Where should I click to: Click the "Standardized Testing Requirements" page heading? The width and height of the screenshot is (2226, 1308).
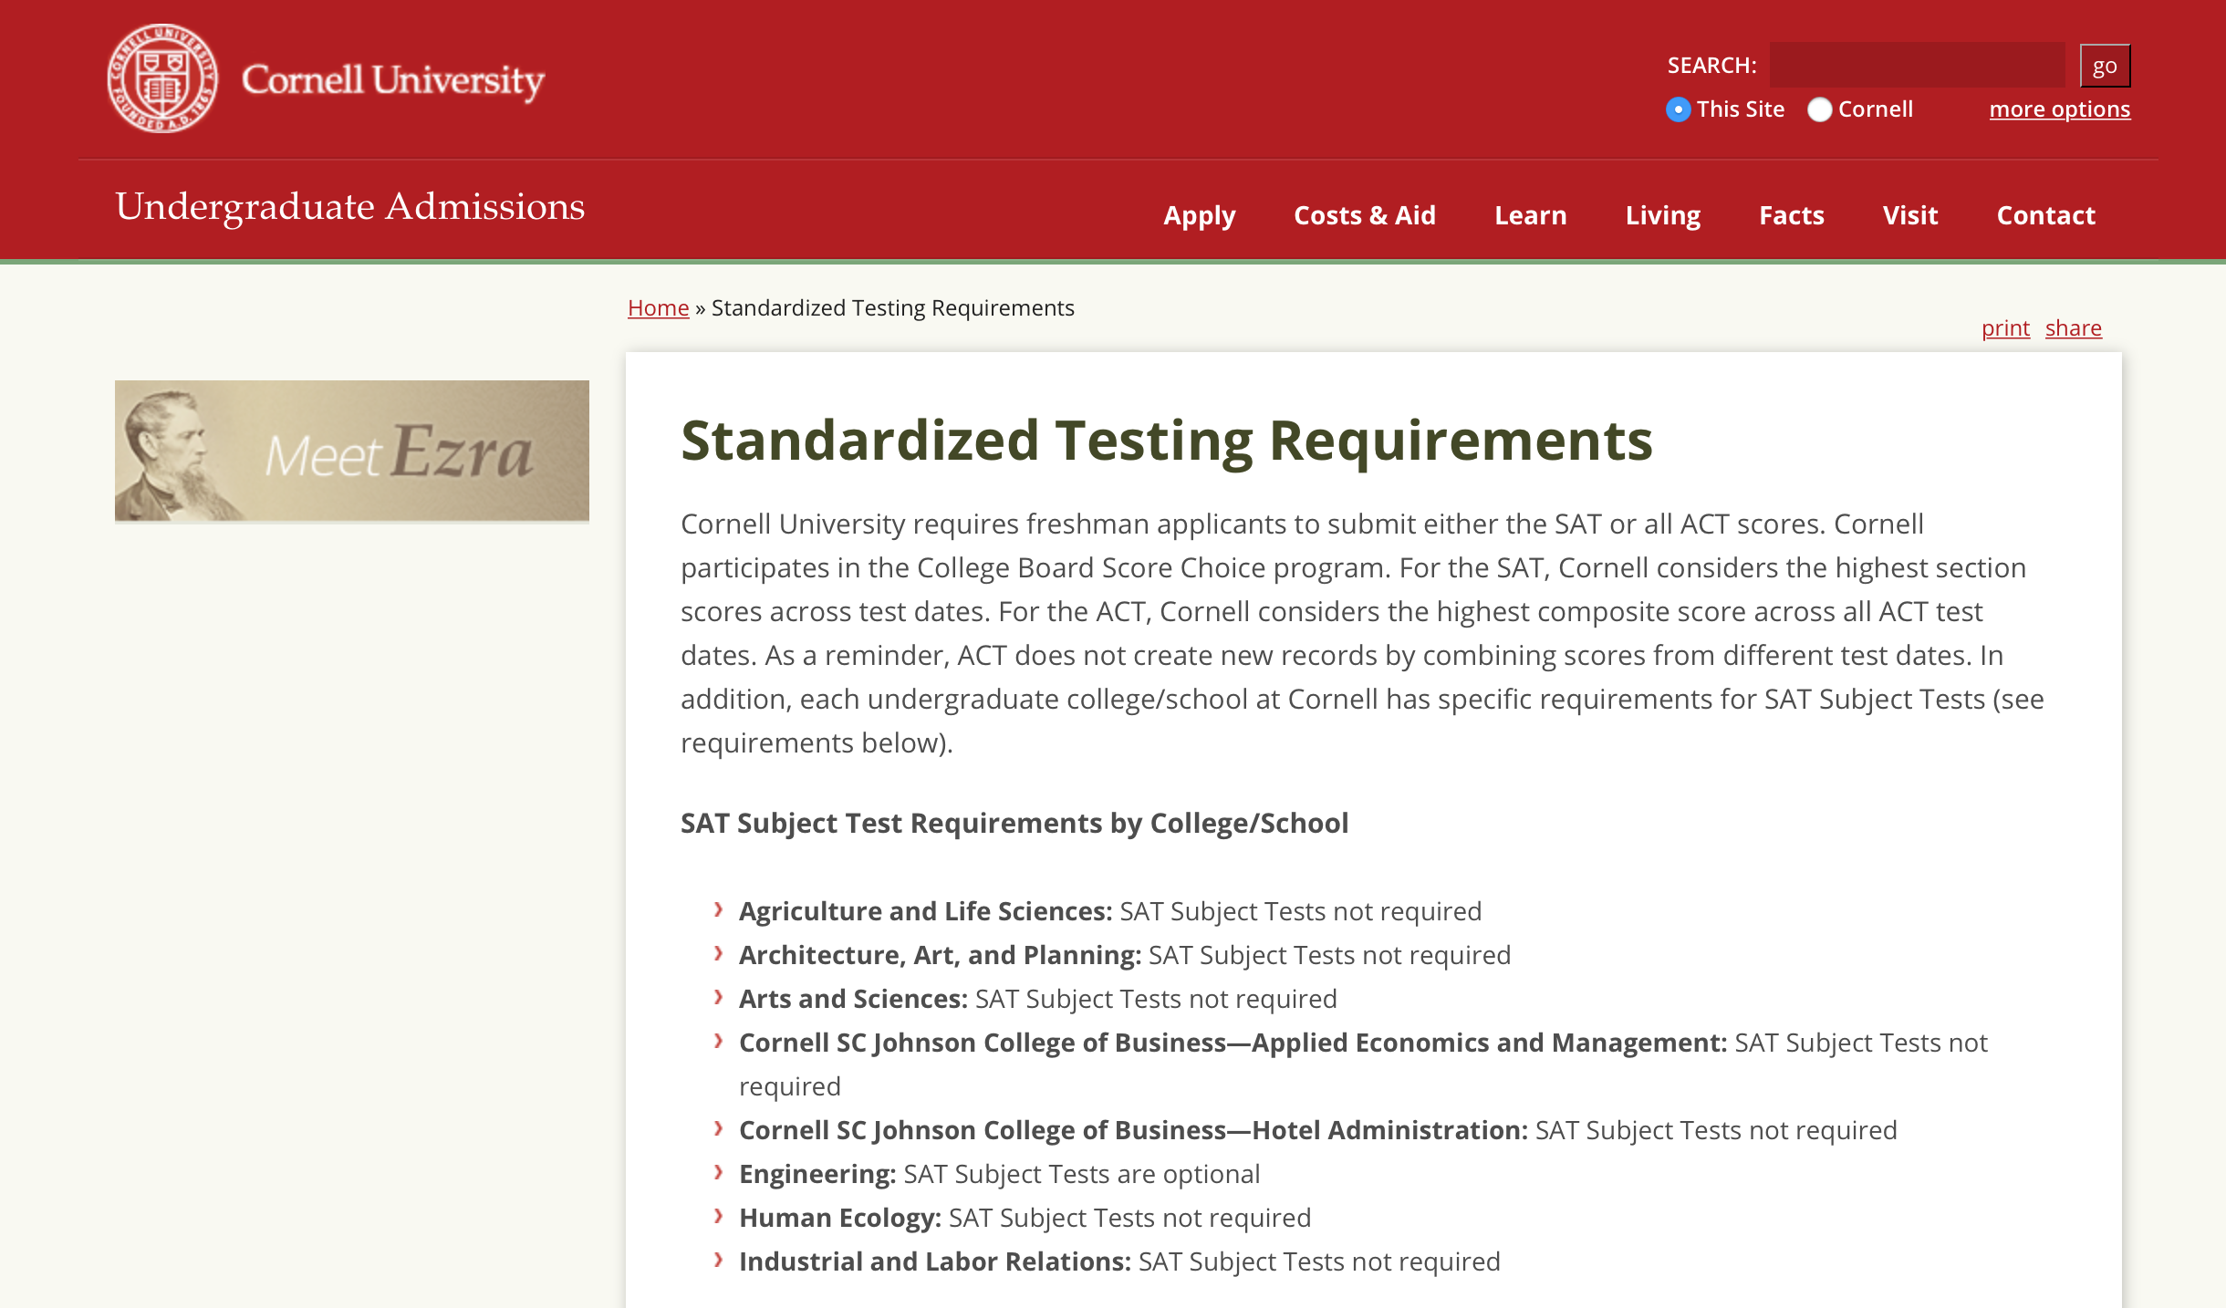coord(1167,441)
